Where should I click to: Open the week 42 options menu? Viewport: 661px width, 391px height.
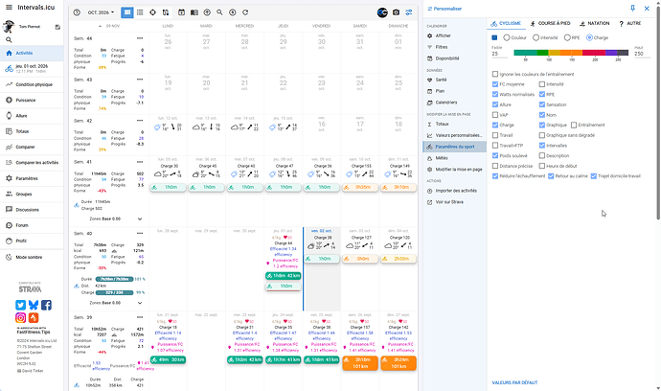(x=140, y=121)
